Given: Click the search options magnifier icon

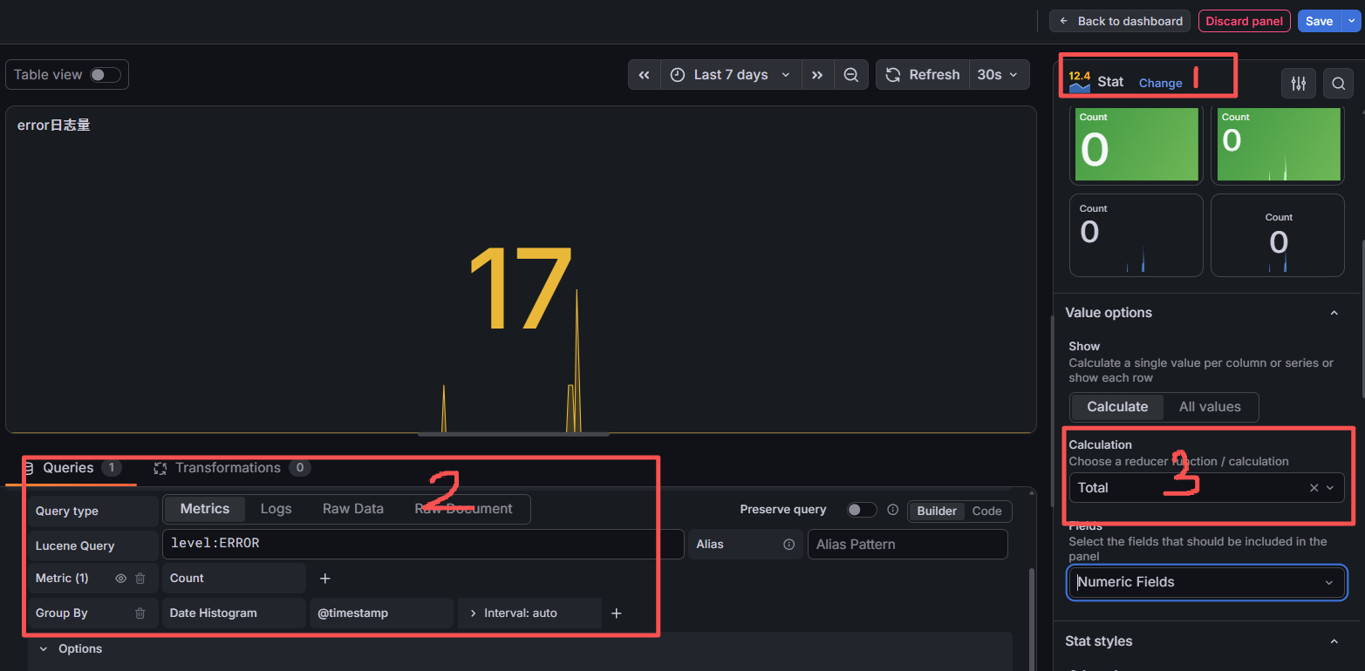Looking at the screenshot, I should point(1338,84).
